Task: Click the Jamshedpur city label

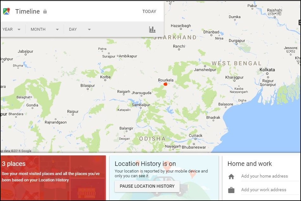Action: coord(205,70)
